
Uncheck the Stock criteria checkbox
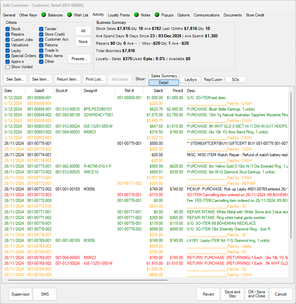(x=7, y=29)
